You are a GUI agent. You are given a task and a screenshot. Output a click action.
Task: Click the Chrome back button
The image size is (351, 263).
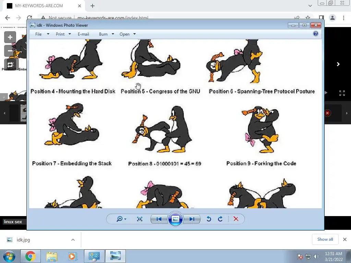pyautogui.click(x=8, y=18)
